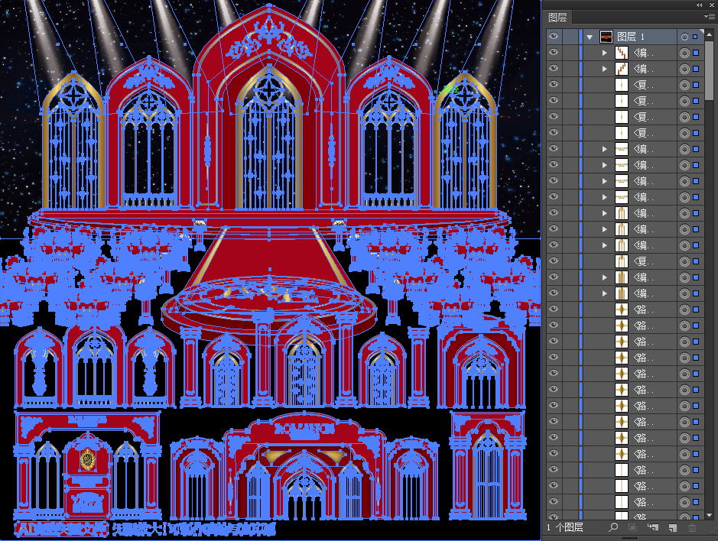This screenshot has width=718, height=541.
Task: Click the '1 个图层' layer count text
Action: [564, 527]
